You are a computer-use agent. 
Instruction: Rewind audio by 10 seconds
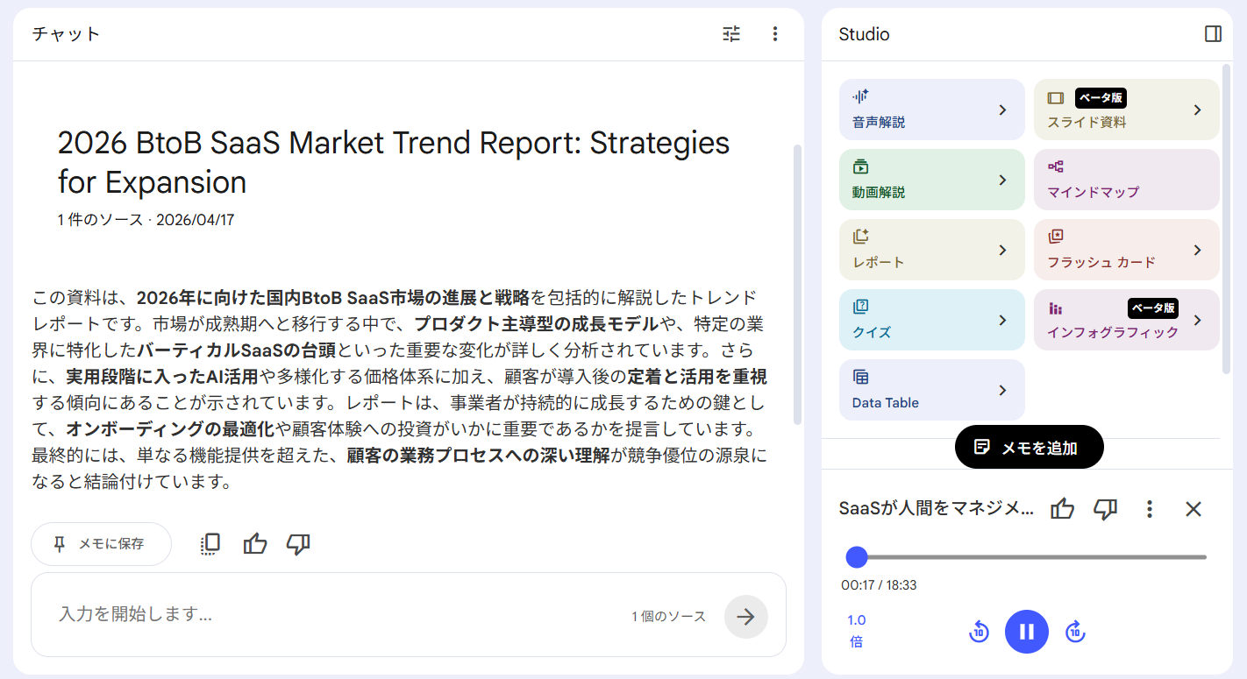pos(979,632)
